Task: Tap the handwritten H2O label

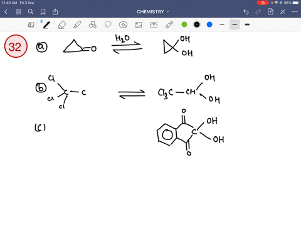Action: [122, 38]
